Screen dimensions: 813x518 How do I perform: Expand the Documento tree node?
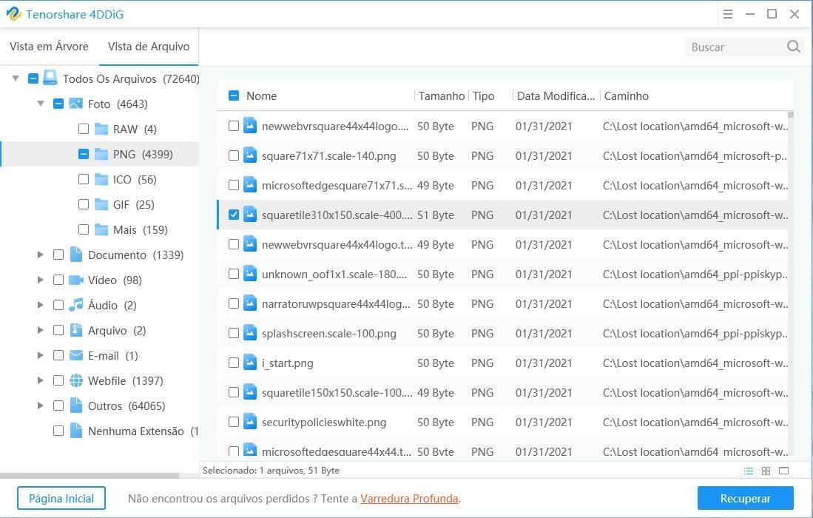(41, 255)
